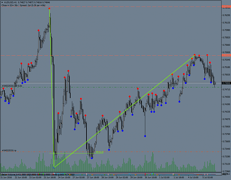
Task: Click the AUDUSD.H1 chart title
Action: (x=10, y=3)
